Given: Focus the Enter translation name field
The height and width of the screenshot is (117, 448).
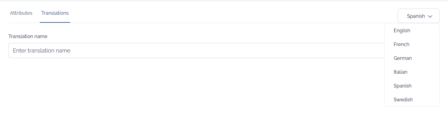Looking at the screenshot, I should click(196, 51).
